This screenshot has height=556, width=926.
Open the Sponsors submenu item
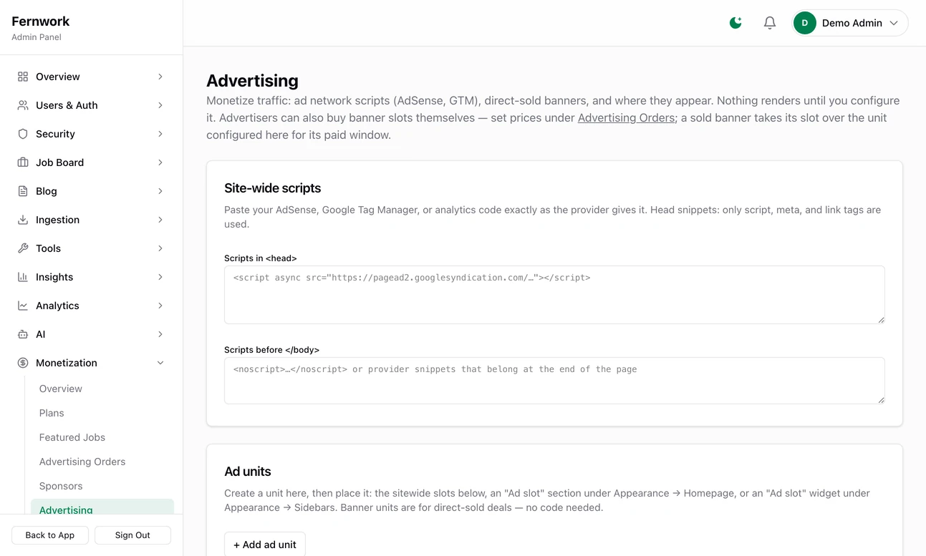coord(102,486)
